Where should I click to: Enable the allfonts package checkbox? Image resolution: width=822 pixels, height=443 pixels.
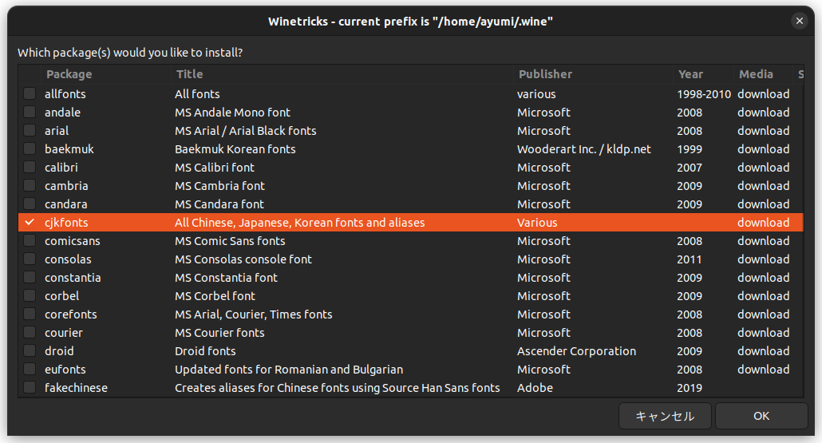30,94
